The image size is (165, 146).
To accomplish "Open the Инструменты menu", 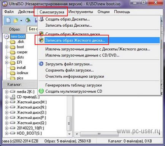I will coord(81,12).
